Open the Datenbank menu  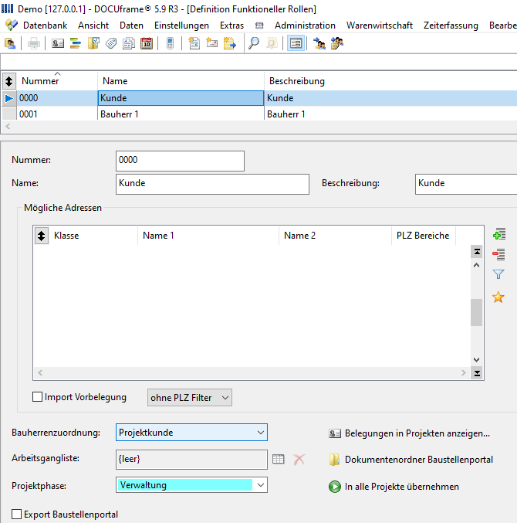pyautogui.click(x=45, y=25)
